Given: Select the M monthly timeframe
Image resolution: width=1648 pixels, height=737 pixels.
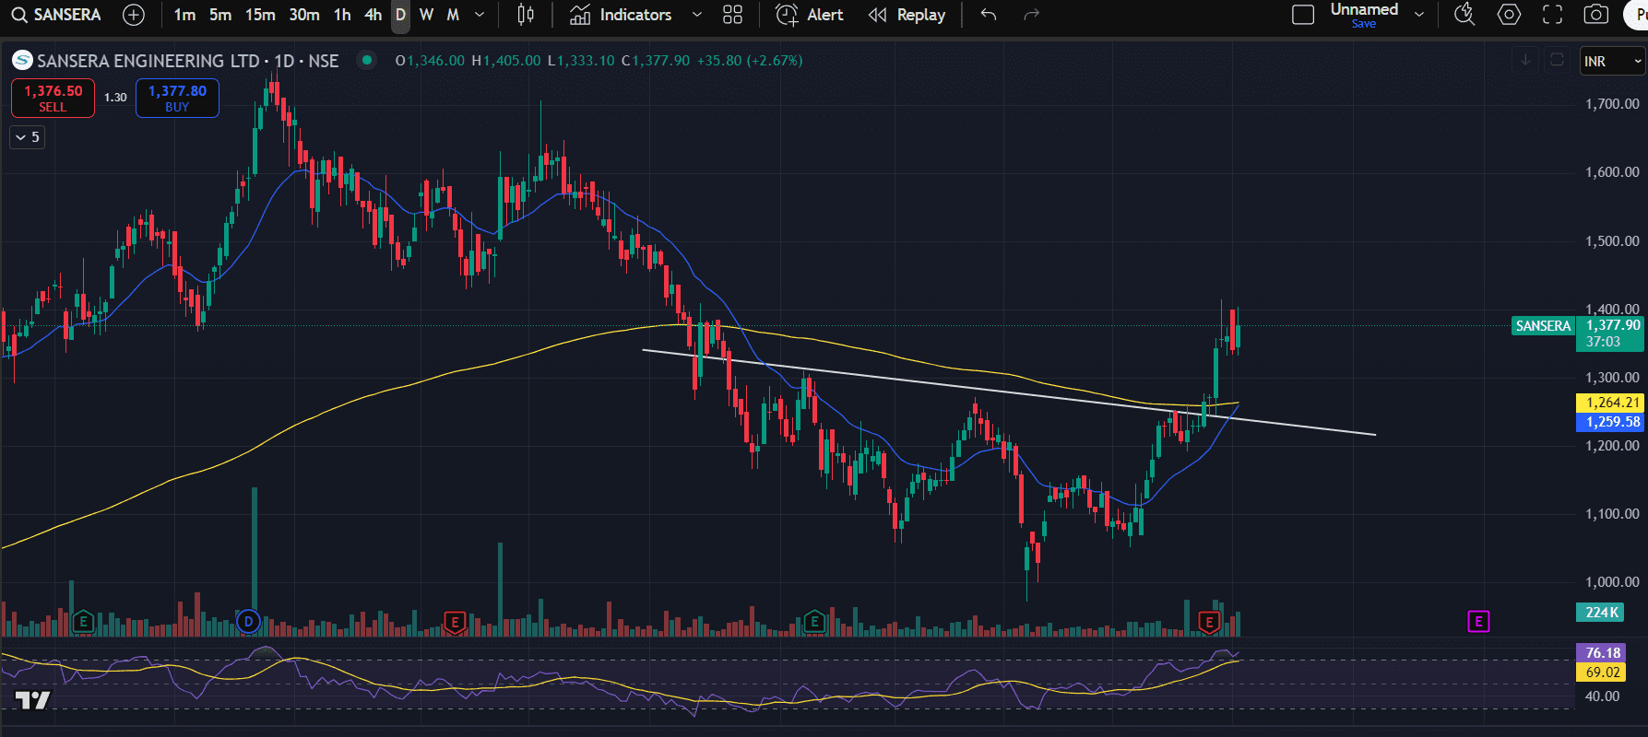Looking at the screenshot, I should pyautogui.click(x=453, y=15).
